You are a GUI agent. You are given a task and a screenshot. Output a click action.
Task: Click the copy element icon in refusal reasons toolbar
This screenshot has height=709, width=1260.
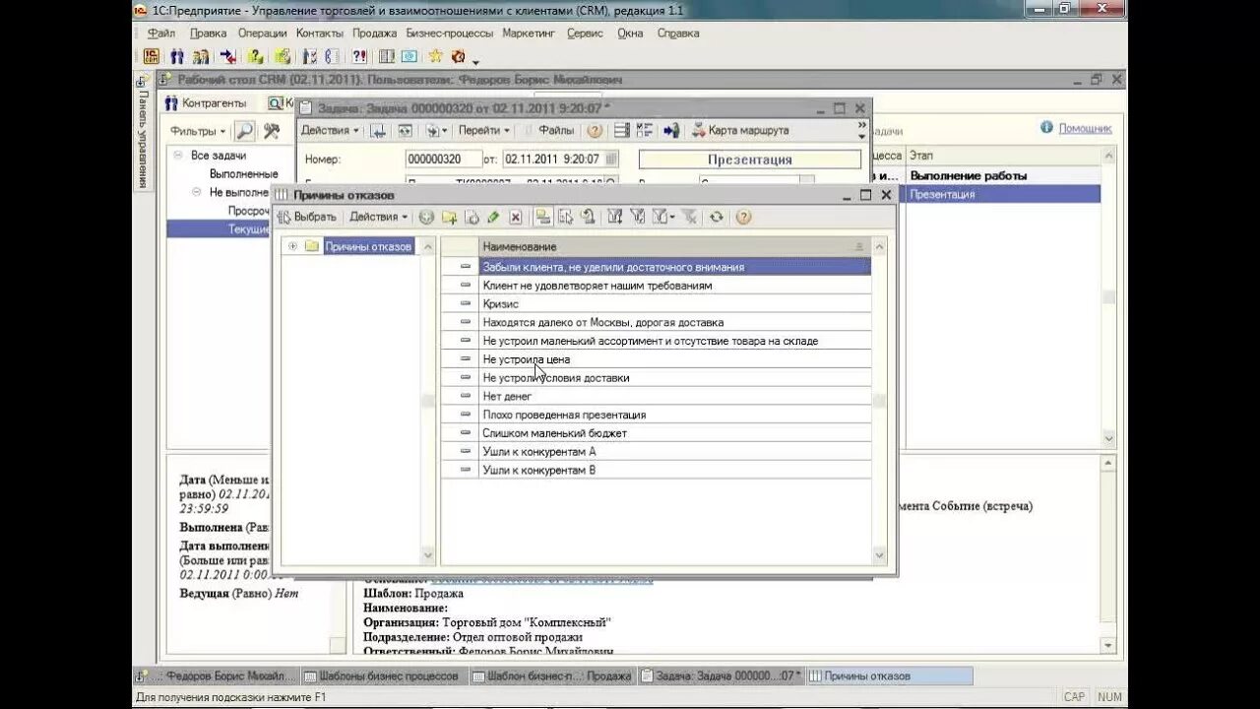472,217
